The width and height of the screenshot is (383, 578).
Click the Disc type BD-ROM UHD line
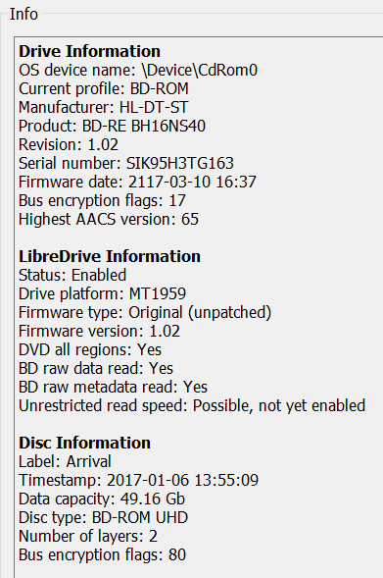[104, 517]
